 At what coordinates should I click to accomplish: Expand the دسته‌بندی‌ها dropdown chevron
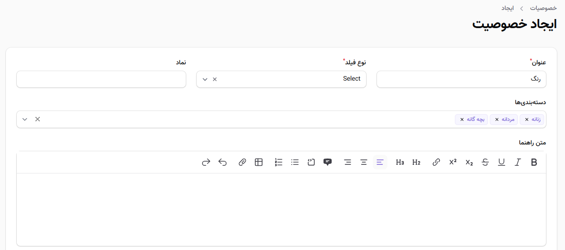(25, 119)
